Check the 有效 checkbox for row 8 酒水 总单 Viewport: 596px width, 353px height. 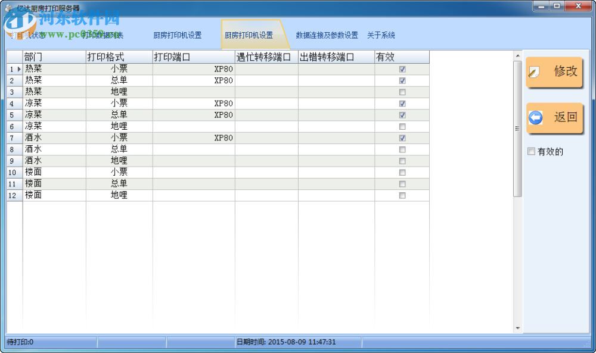pyautogui.click(x=402, y=149)
